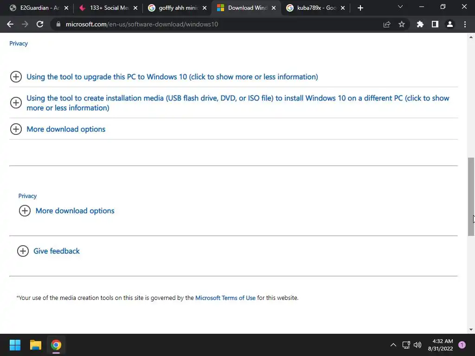Share this page via share icon
The height and width of the screenshot is (356, 475).
[386, 24]
